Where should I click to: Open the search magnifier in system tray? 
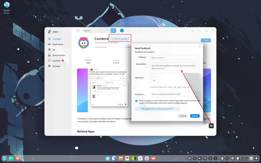click(x=227, y=158)
